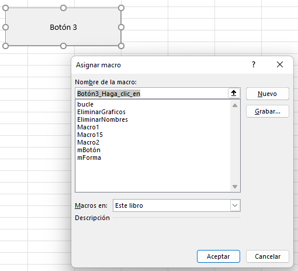This screenshot has height=271, width=298.
Task: Open the Este libro combo box
Action: click(176, 205)
